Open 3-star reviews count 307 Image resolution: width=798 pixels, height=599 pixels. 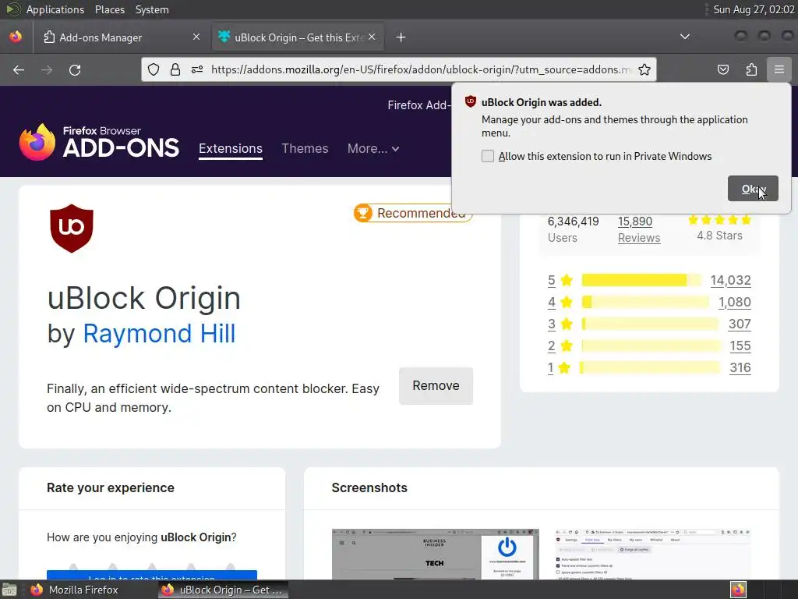(740, 324)
